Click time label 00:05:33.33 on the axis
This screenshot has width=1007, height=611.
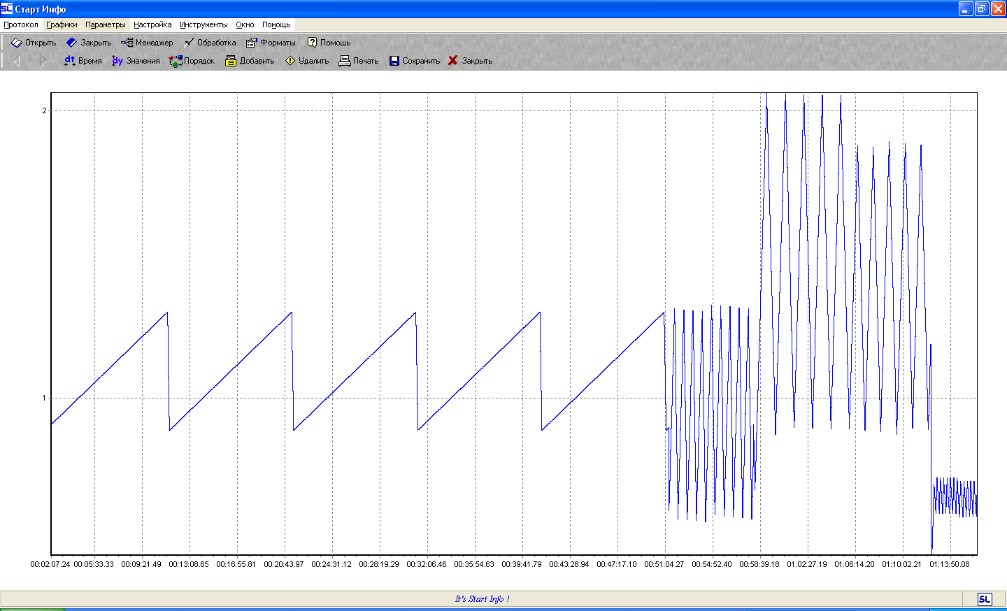(94, 564)
